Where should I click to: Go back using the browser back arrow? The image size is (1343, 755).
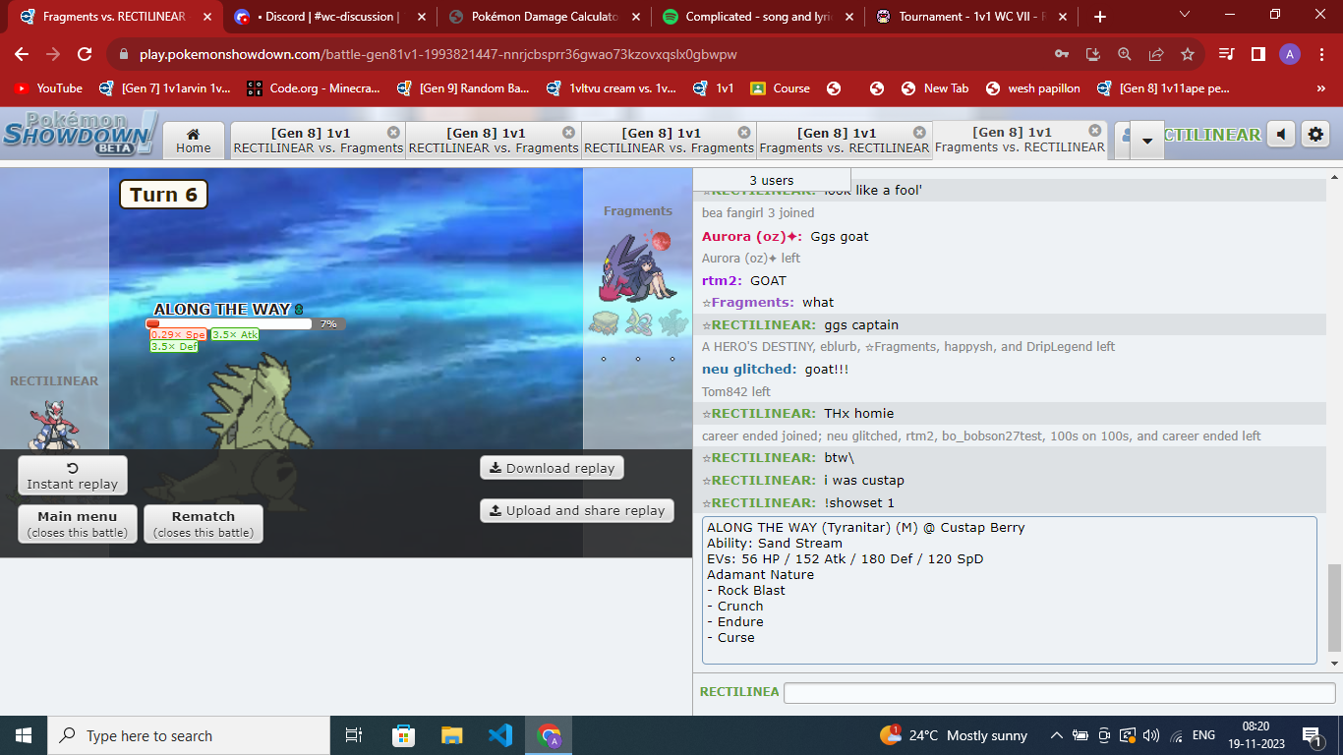coord(22,54)
